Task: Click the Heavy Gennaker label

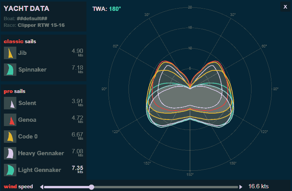Action: (41, 153)
